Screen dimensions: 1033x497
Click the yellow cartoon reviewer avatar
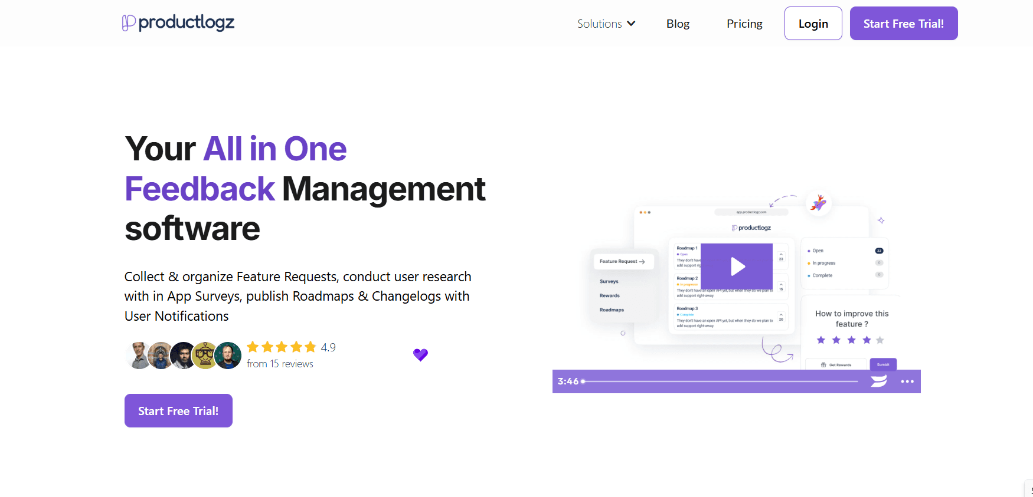(205, 356)
